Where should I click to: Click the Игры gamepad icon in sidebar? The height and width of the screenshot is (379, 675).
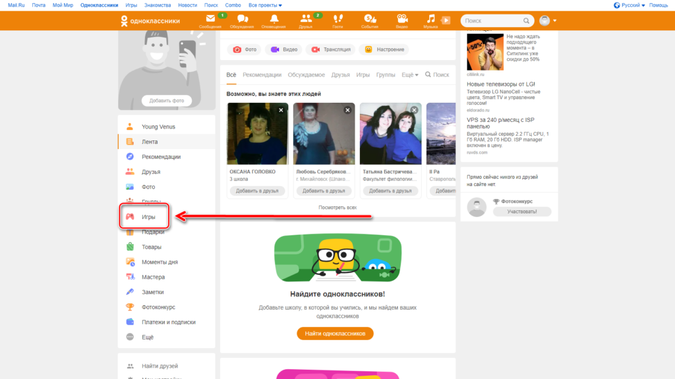(x=131, y=217)
